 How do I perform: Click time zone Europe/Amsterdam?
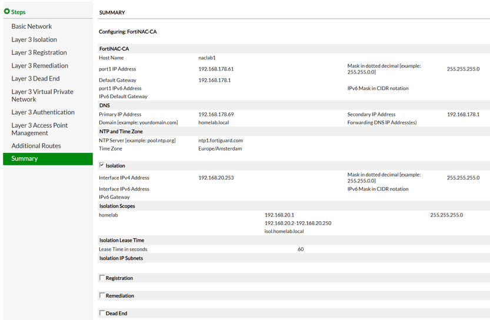[220, 149]
